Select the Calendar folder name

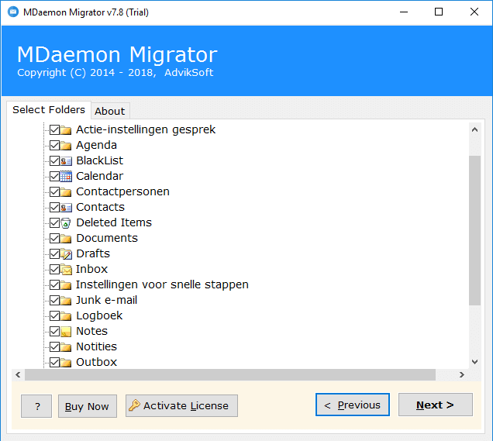100,176
